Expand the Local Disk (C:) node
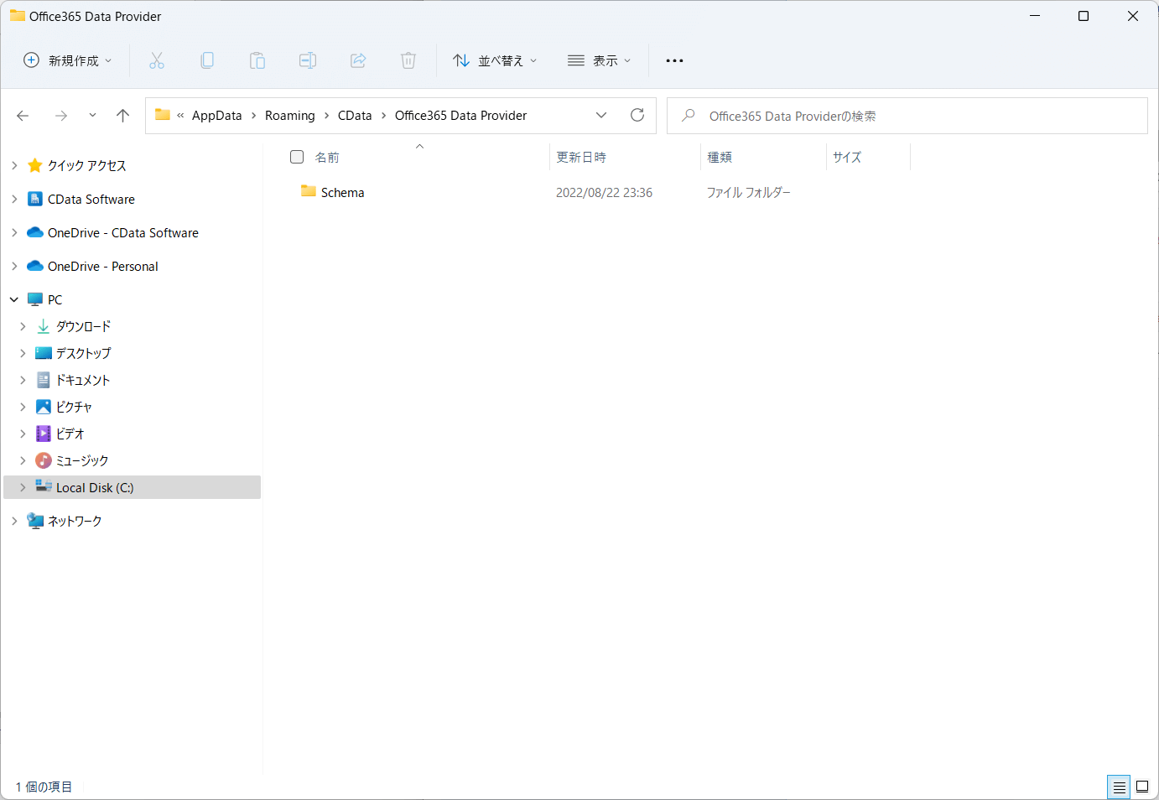The height and width of the screenshot is (800, 1159). coord(23,487)
